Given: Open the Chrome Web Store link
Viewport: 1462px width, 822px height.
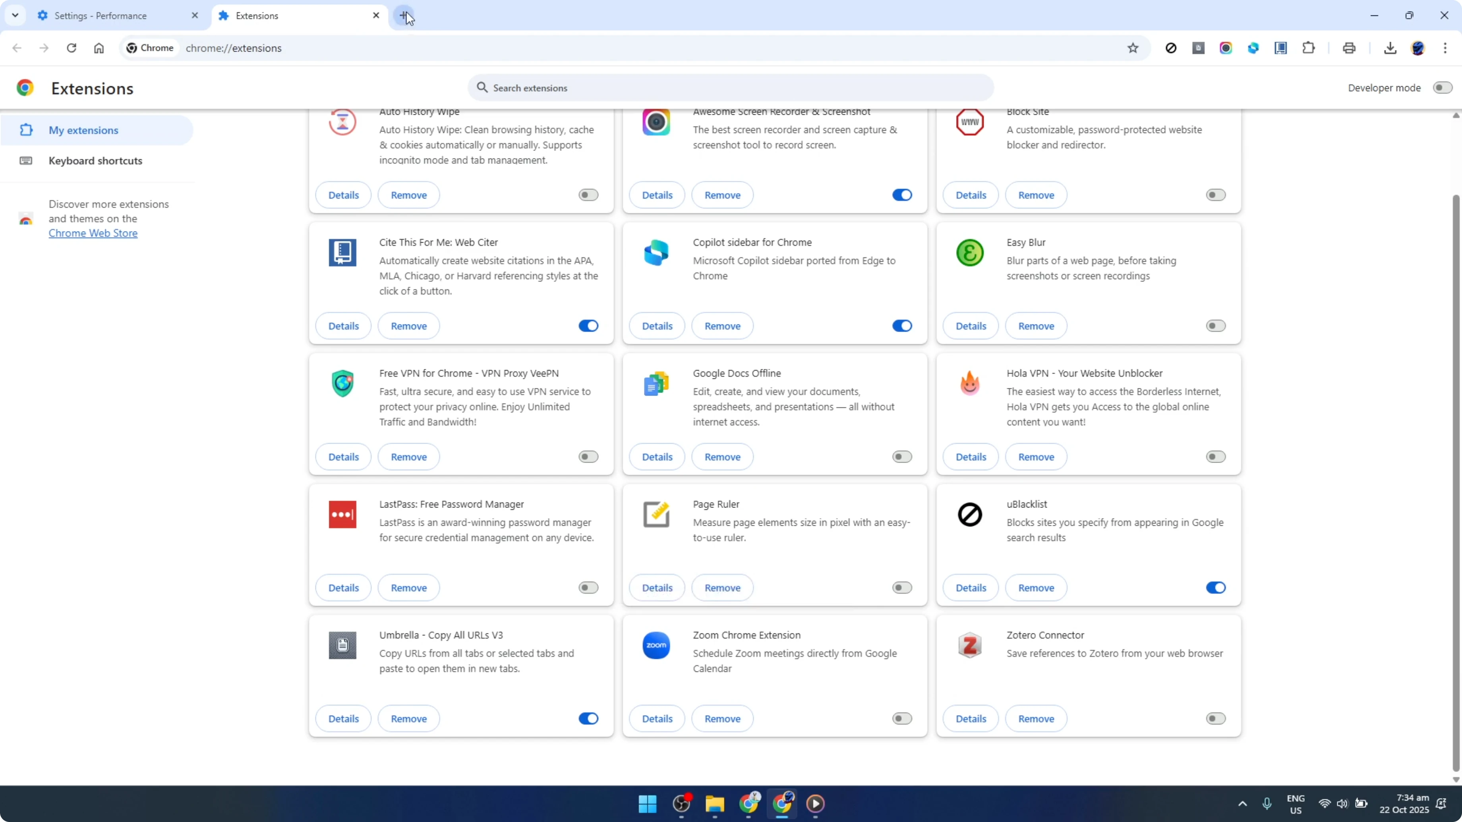Looking at the screenshot, I should click(93, 233).
